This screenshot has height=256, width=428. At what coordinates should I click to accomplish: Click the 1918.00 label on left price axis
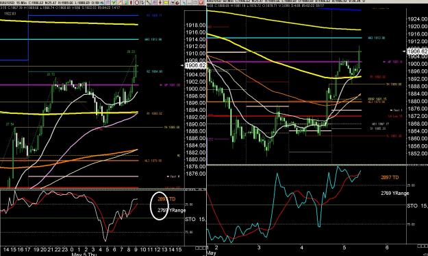pyautogui.click(x=196, y=25)
